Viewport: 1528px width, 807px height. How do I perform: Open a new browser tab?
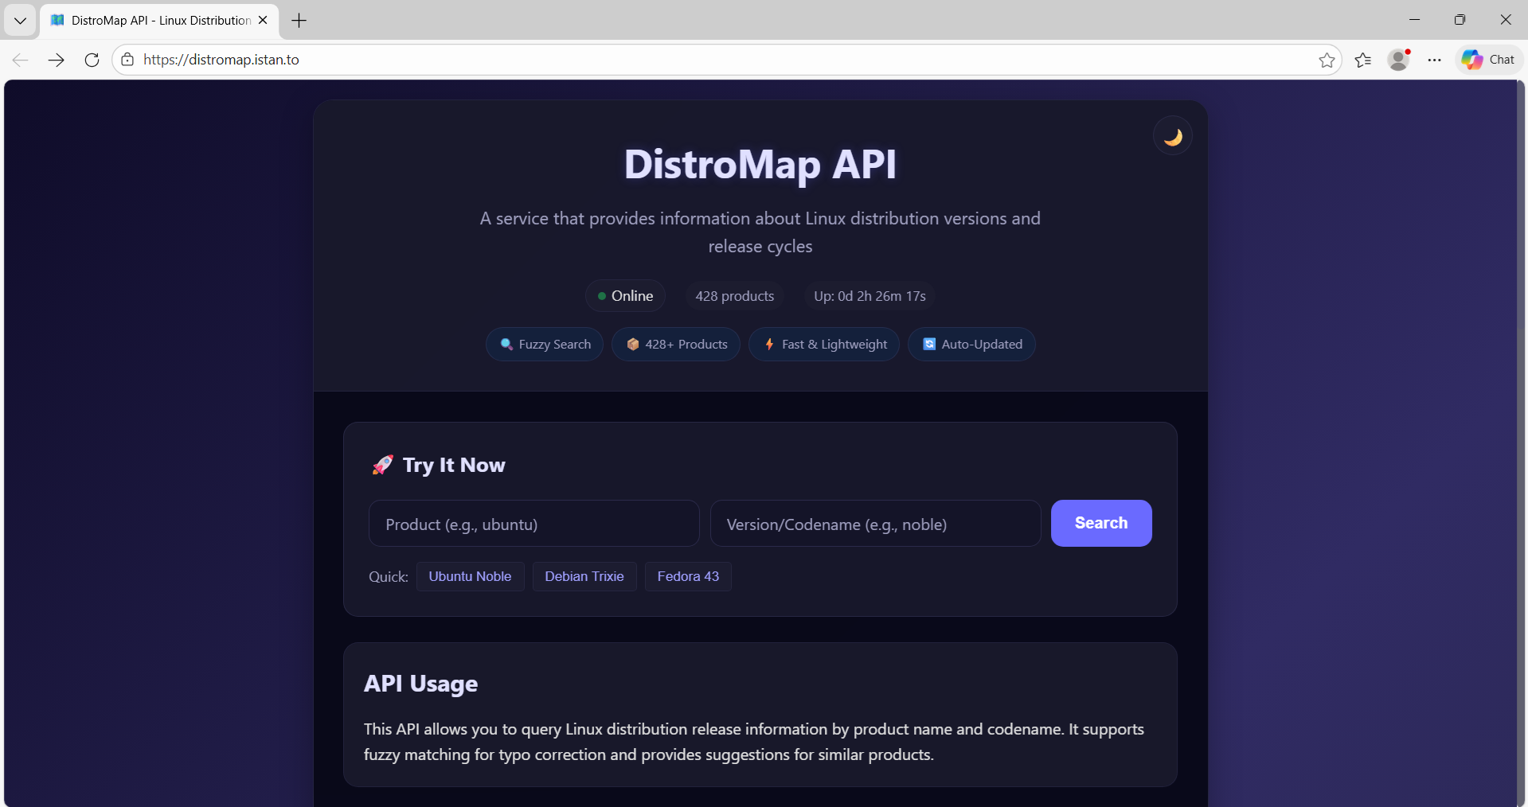(299, 21)
